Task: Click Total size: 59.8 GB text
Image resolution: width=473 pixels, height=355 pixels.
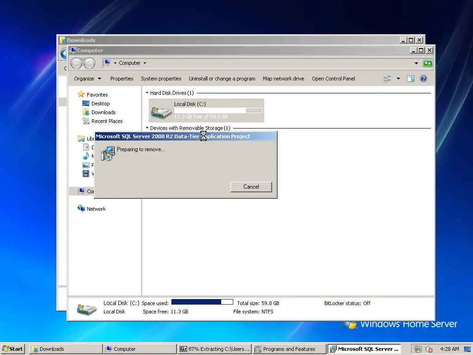Action: coord(258,303)
